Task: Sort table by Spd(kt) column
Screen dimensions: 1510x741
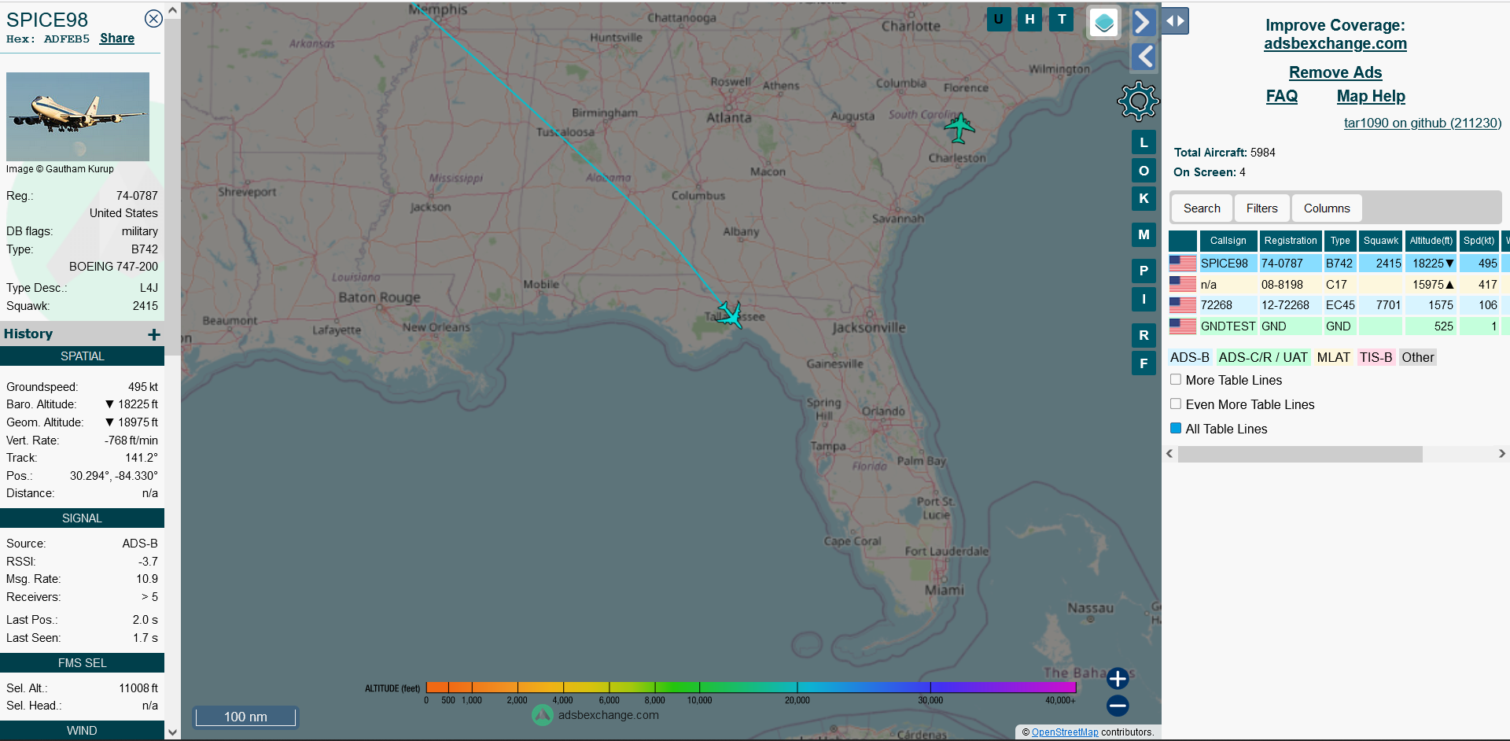Action: pos(1479,241)
